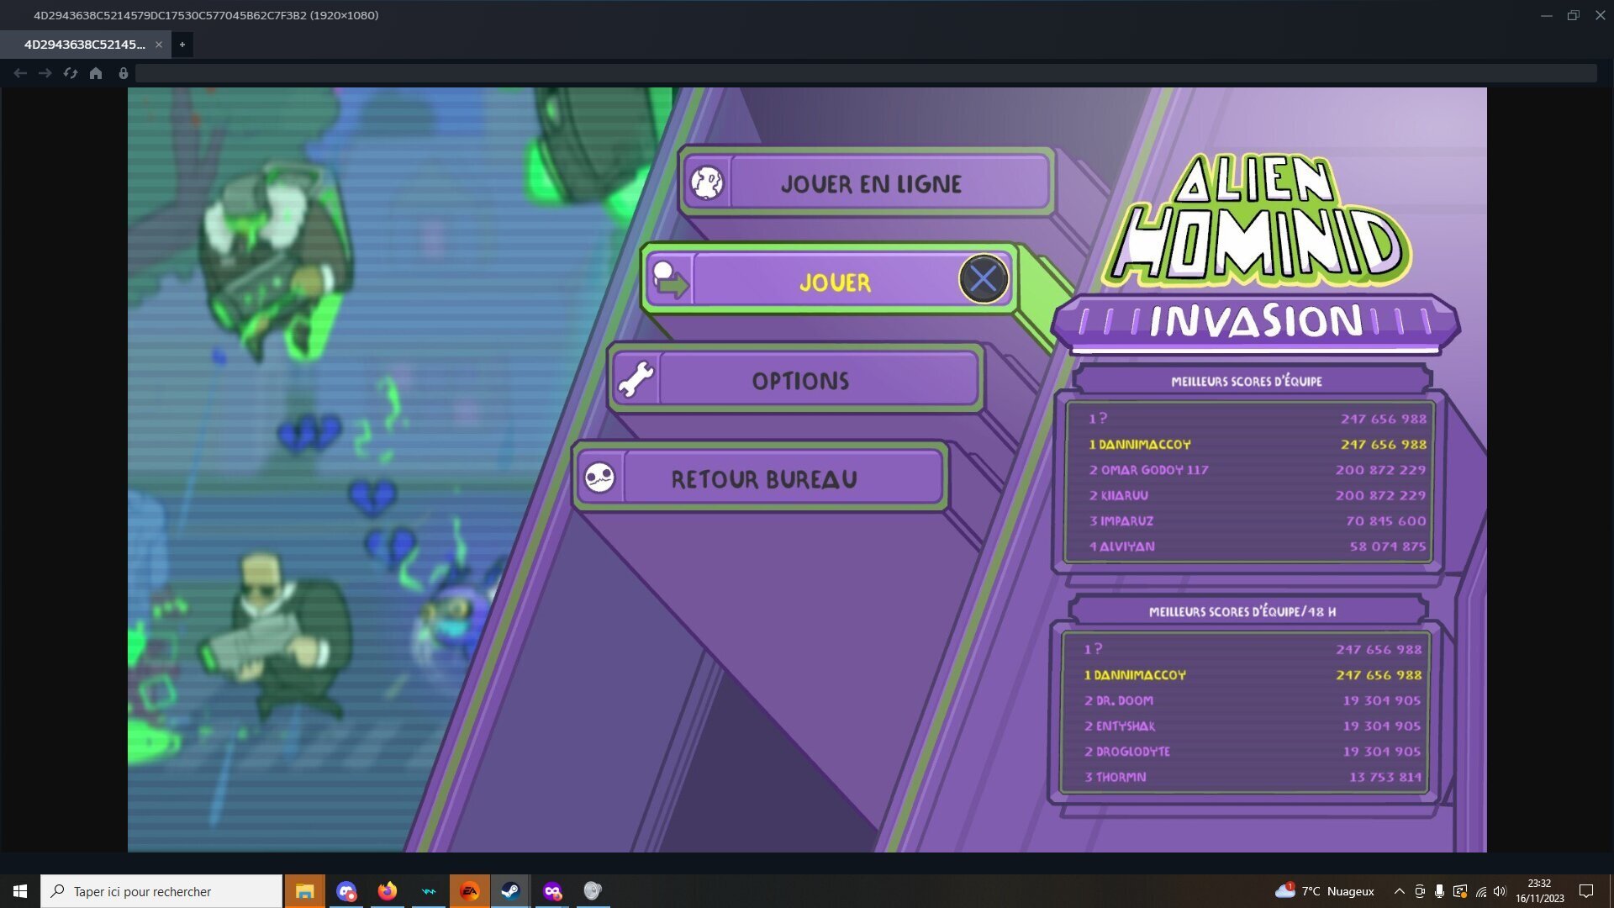
Task: Click the player arrow icon beside JOUER
Action: [x=670, y=280]
